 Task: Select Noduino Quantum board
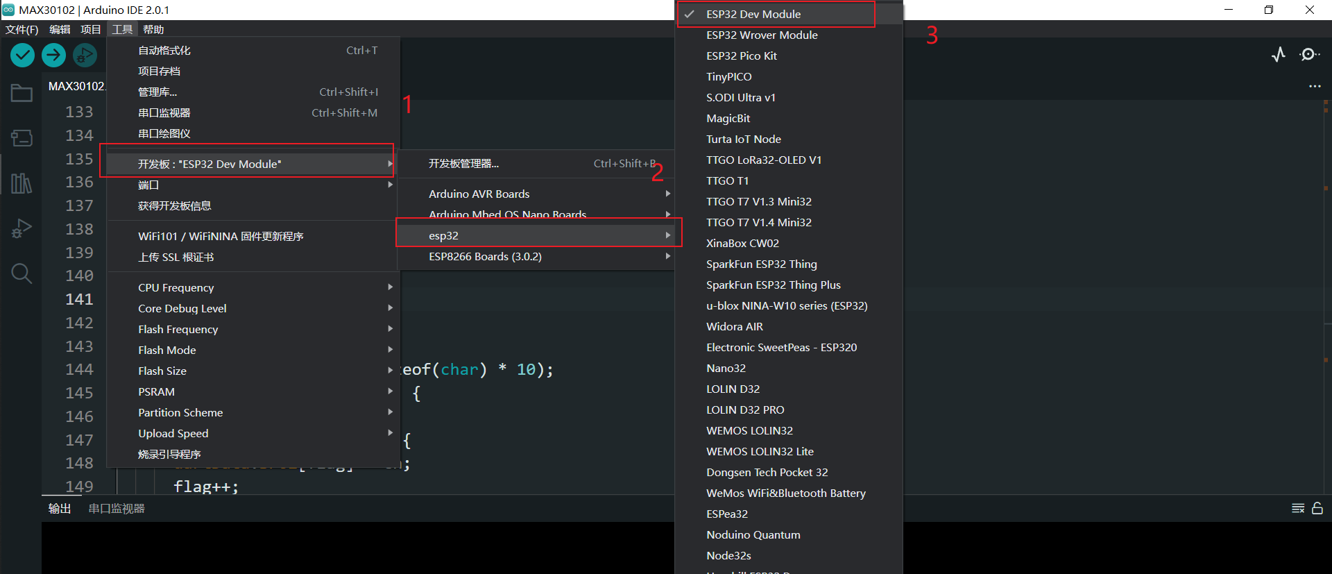tap(789, 534)
